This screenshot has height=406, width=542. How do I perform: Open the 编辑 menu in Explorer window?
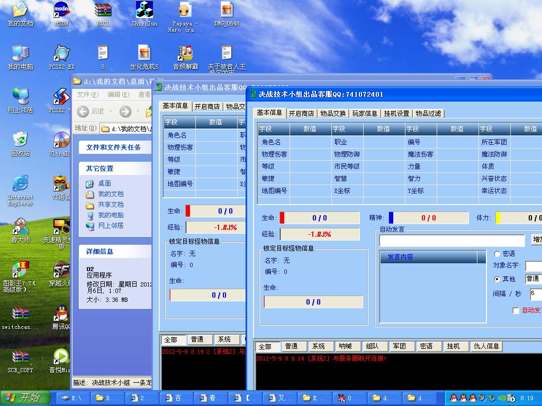118,95
